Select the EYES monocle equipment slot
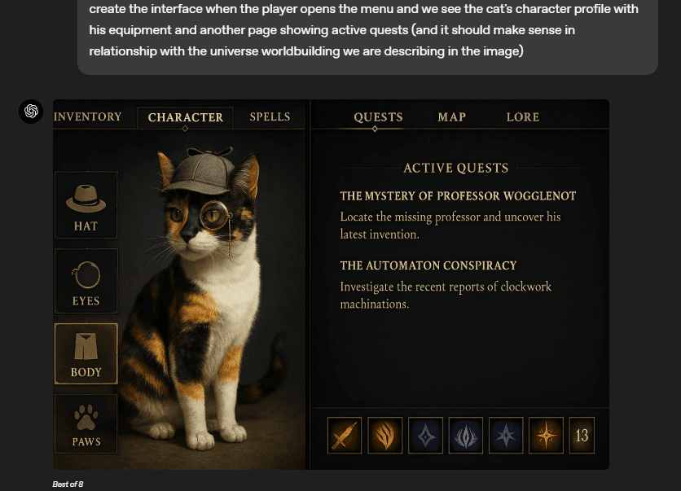Image resolution: width=681 pixels, height=491 pixels. pos(86,281)
